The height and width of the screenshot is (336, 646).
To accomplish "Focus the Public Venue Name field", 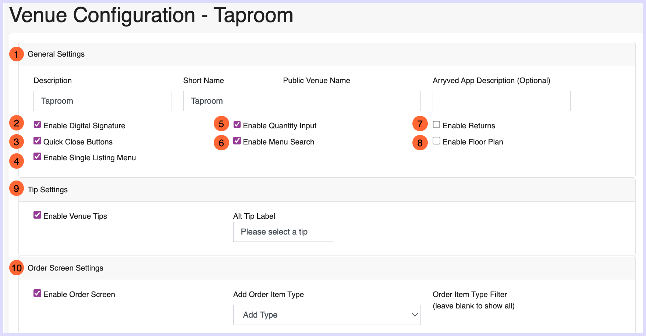I will (x=352, y=101).
